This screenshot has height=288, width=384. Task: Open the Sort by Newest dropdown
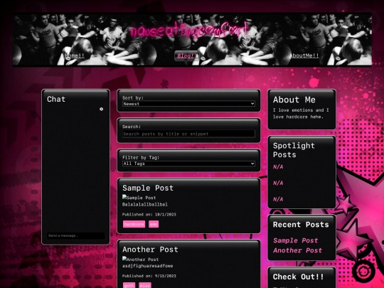tap(188, 104)
